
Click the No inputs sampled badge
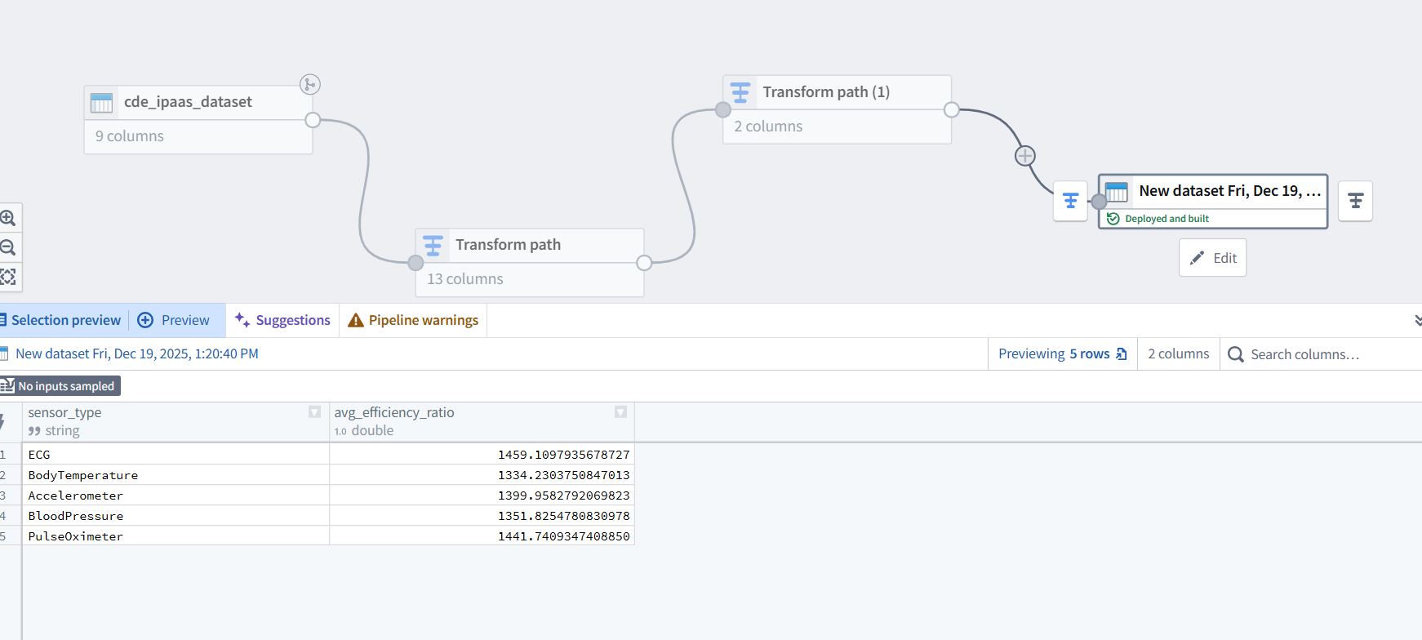pyautogui.click(x=60, y=386)
